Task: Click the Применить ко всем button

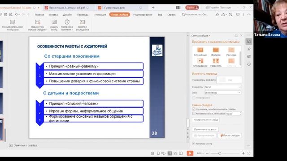Action: (205, 129)
